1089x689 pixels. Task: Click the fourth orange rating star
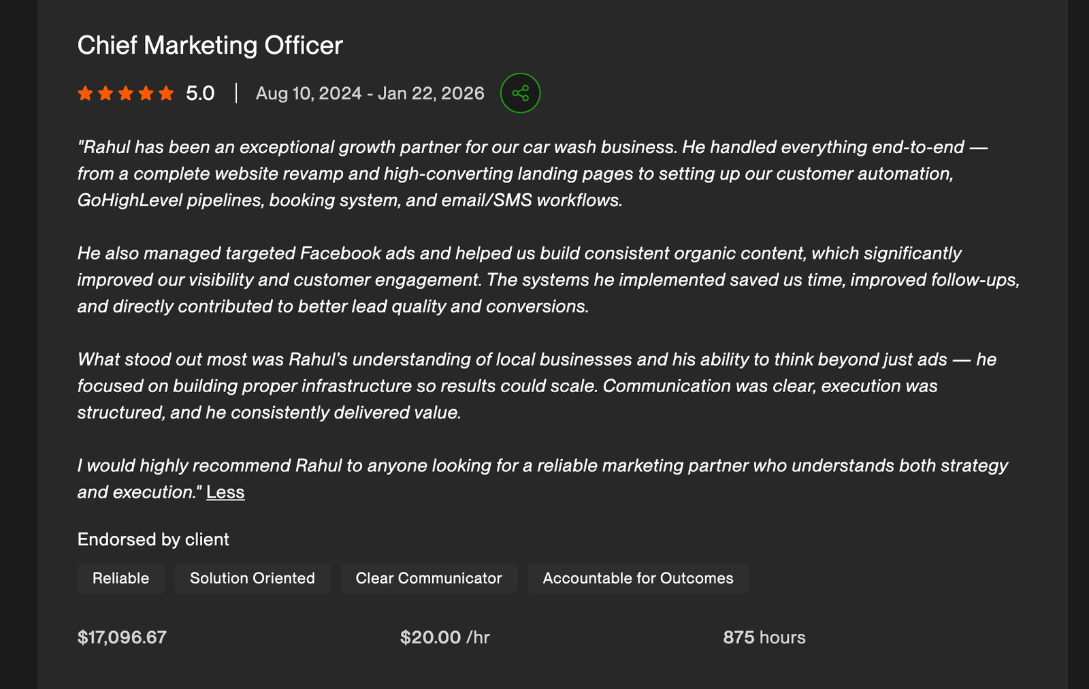[x=146, y=93]
